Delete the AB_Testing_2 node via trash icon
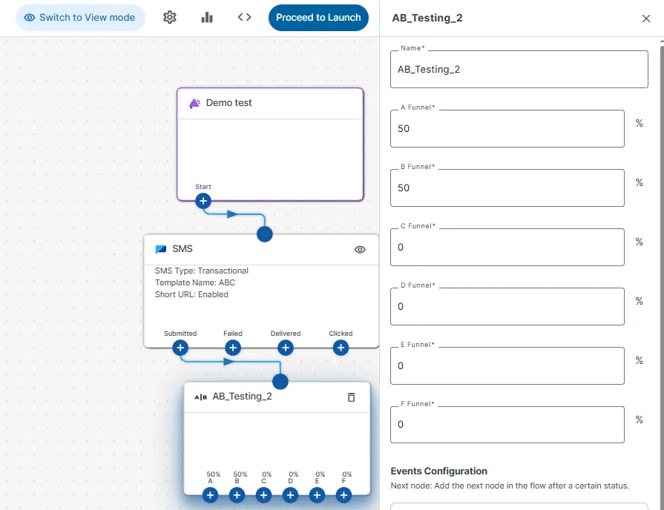 click(352, 397)
